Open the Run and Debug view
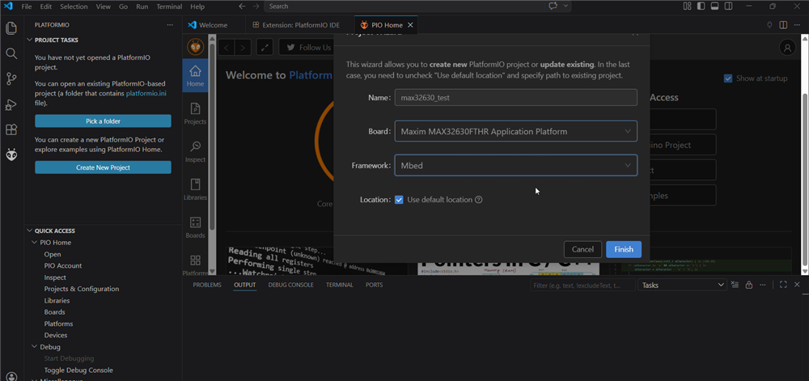 click(x=11, y=104)
